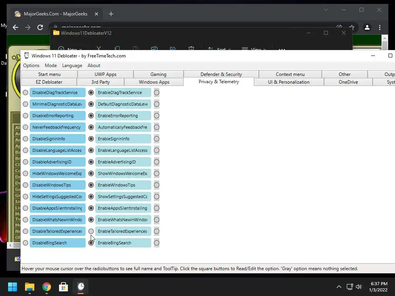Open the Windows Start menu
Viewport: 395px width, 296px height.
tap(12, 287)
